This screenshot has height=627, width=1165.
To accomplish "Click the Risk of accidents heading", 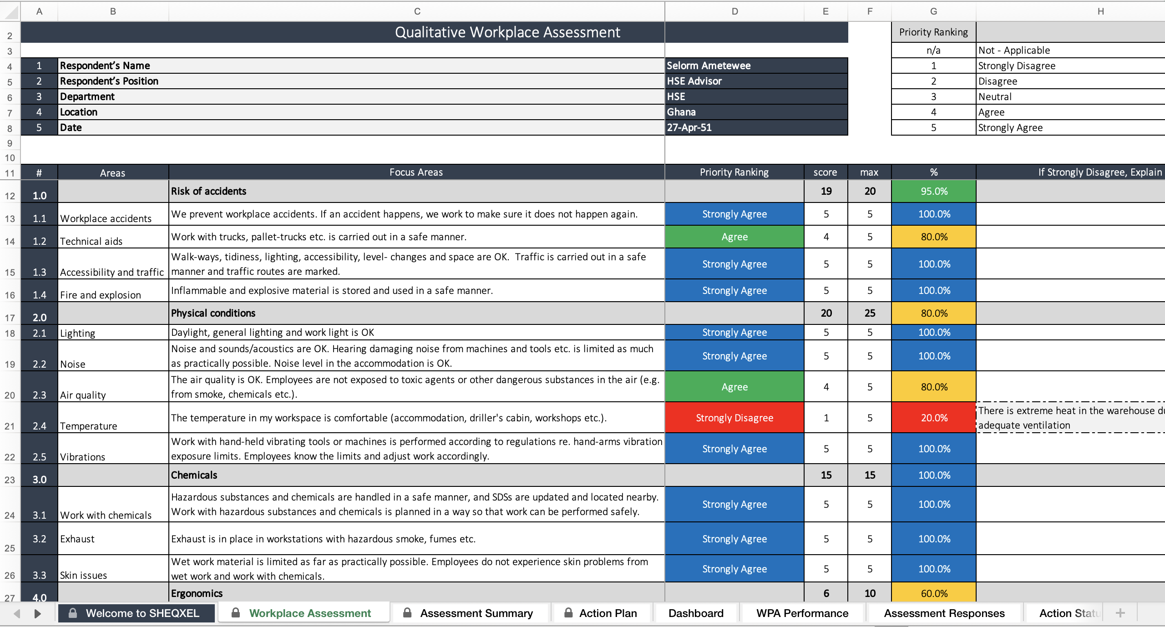I will (208, 191).
